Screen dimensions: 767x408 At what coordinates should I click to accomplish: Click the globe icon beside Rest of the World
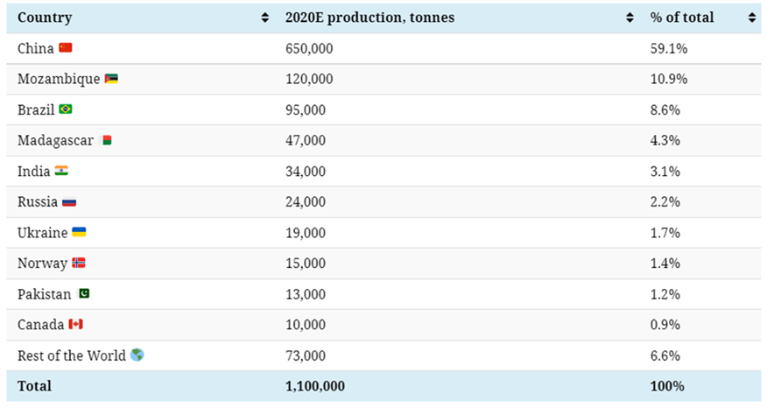coord(137,355)
